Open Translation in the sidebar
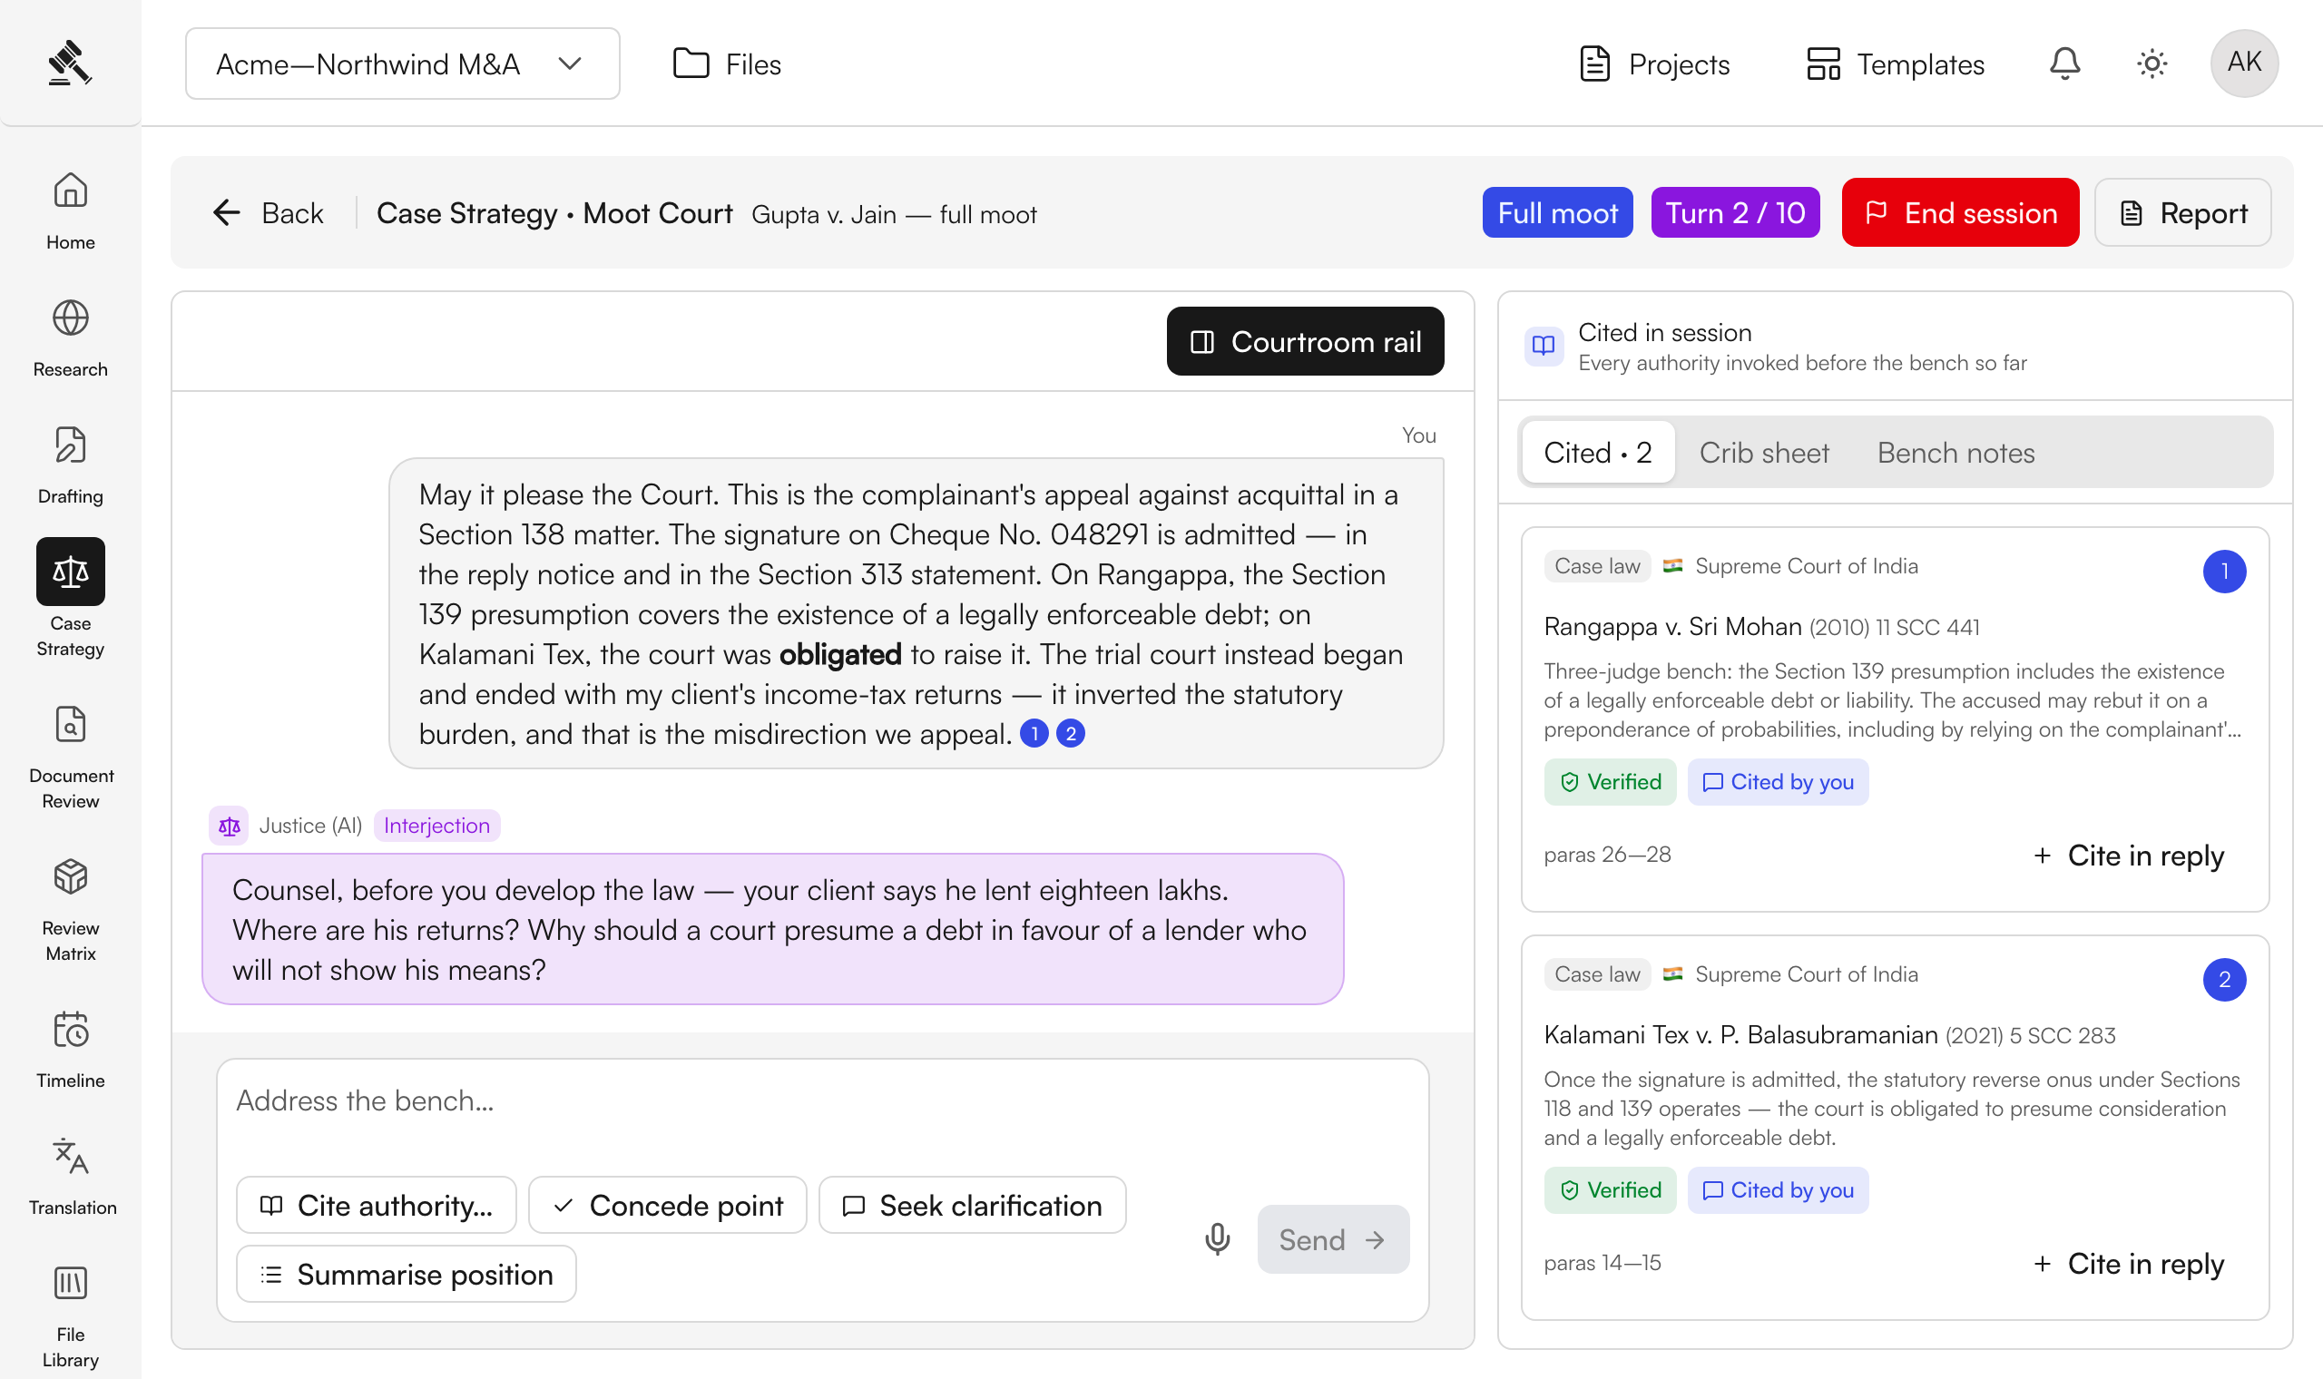The width and height of the screenshot is (2323, 1379). click(71, 1178)
